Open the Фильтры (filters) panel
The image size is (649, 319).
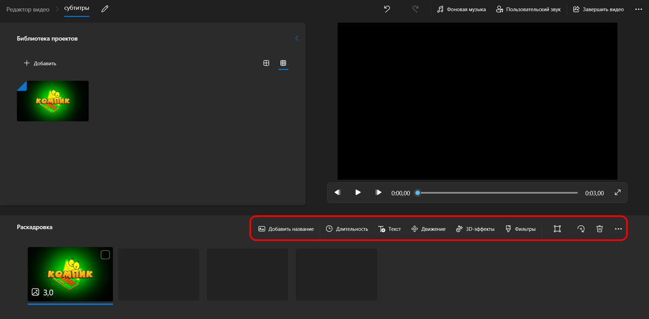point(520,228)
